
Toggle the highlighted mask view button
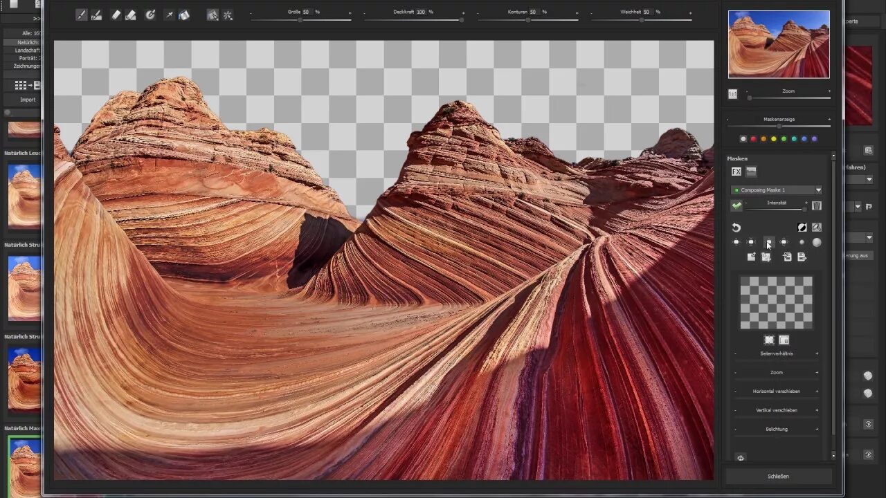213,15
